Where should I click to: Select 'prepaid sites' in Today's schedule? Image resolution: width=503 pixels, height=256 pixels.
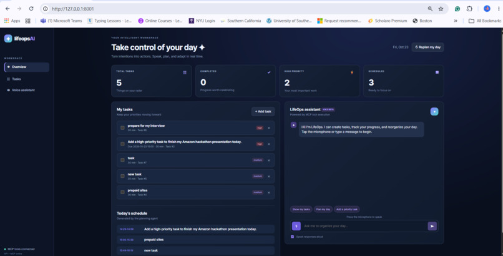pyautogui.click(x=196, y=240)
